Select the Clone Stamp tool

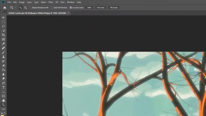(3, 57)
